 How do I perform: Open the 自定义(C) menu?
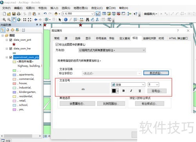tap(97, 8)
